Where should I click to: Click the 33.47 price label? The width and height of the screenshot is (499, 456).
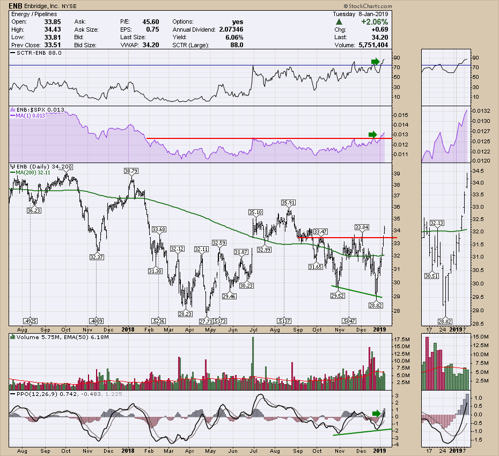(320, 232)
